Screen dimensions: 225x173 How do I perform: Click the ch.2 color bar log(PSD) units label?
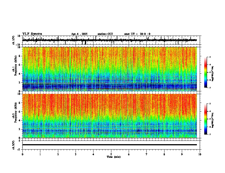point(213,120)
